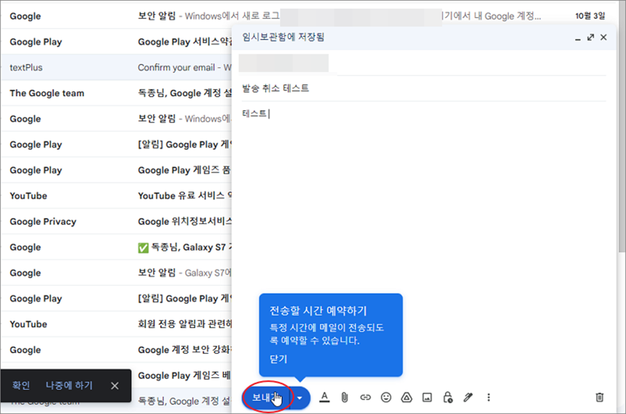Dismiss the snackbar with its X icon

click(115, 385)
